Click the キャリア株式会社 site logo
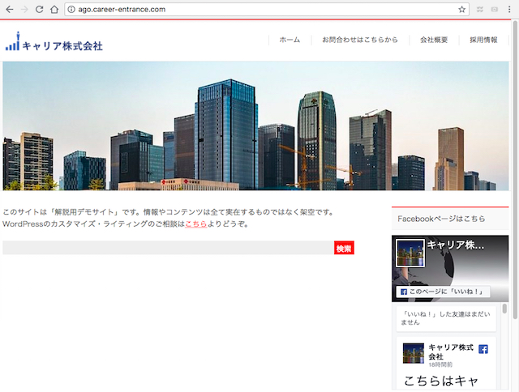The image size is (519, 392). click(54, 41)
